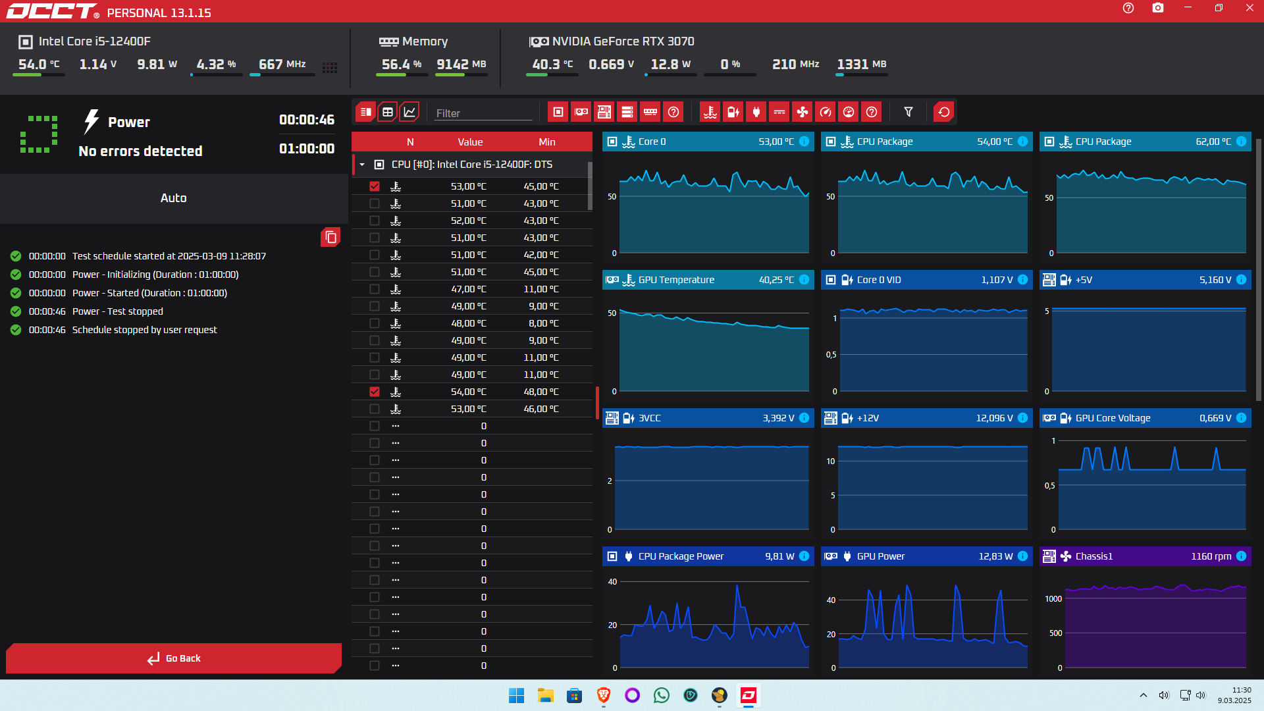
Task: Toggle the fan sensor filter icon
Action: click(x=803, y=112)
